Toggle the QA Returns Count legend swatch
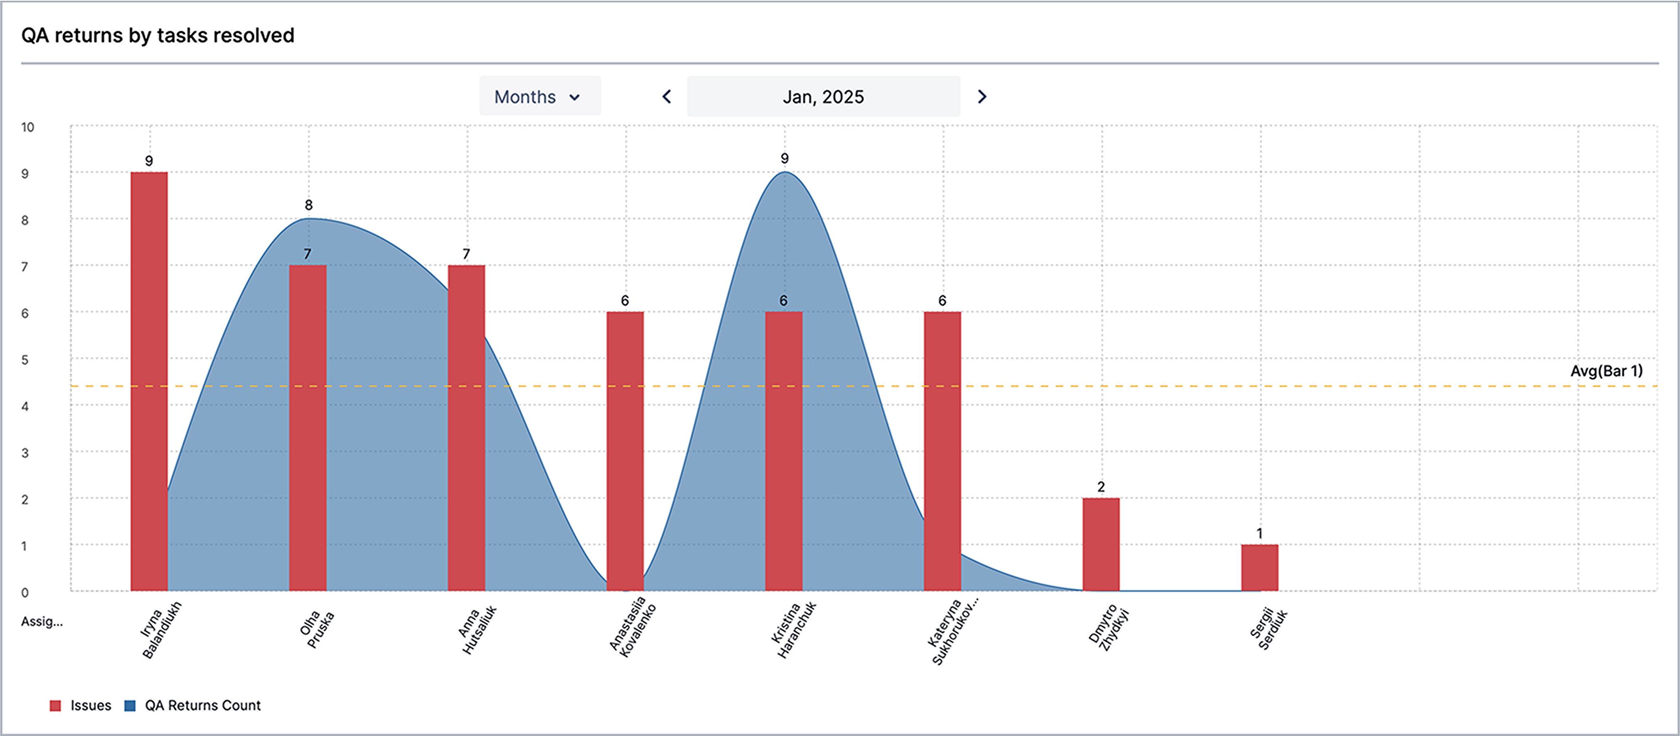The image size is (1680, 736). coord(130,705)
